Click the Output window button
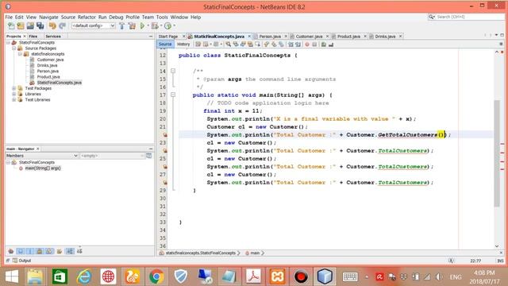Viewport: 508px width, 286px height. (21, 261)
